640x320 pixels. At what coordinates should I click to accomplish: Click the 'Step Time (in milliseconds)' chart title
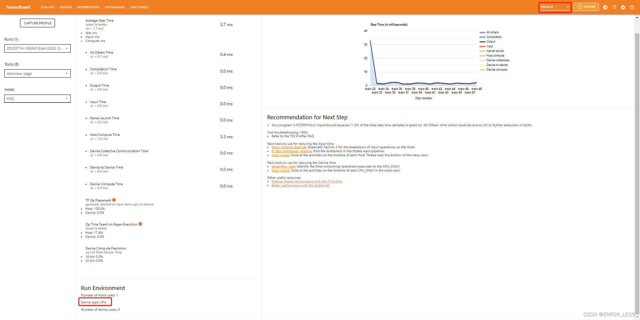(x=389, y=25)
